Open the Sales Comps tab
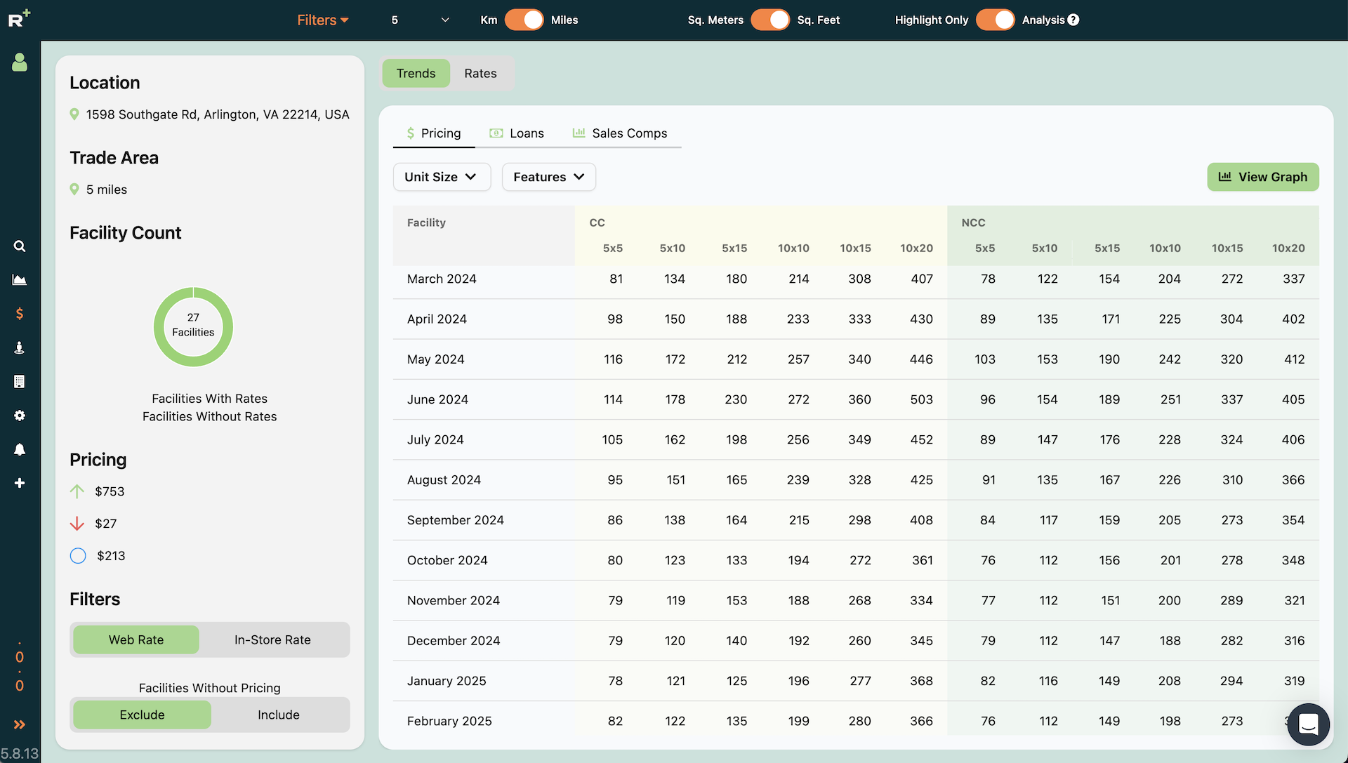The height and width of the screenshot is (763, 1348). (x=620, y=133)
